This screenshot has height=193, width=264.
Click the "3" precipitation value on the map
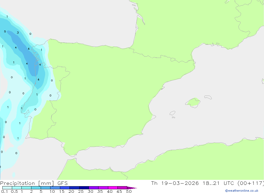(18, 33)
